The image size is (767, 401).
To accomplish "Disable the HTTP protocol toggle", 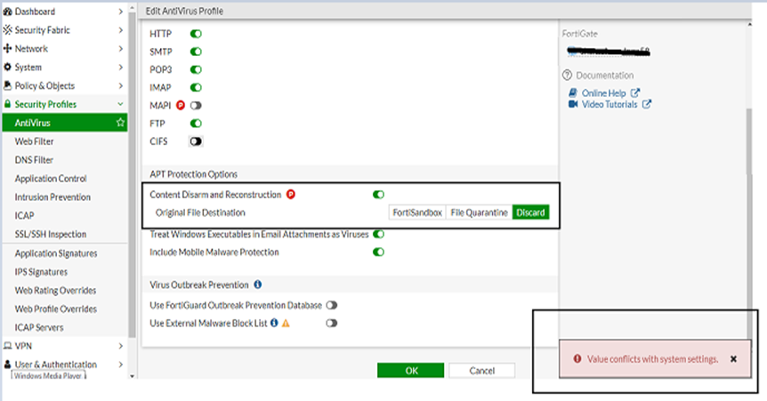I will tap(196, 34).
